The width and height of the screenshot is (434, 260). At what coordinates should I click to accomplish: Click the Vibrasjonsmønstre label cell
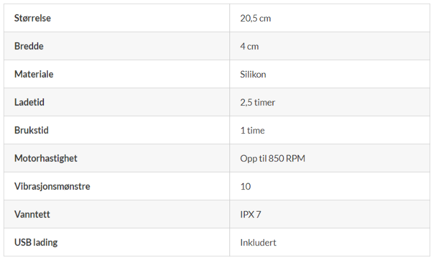click(52, 186)
